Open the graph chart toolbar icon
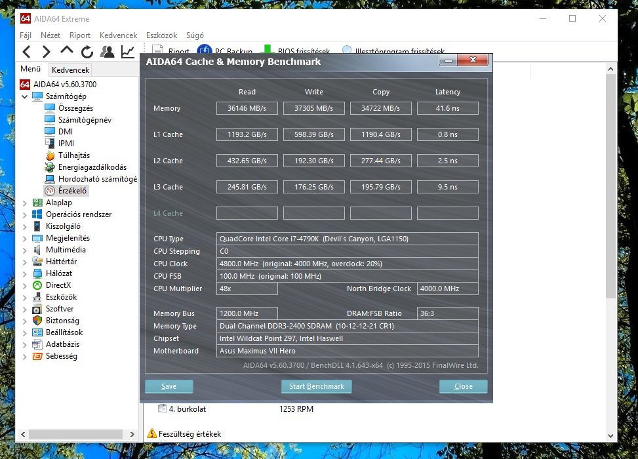Viewport: 638px width, 459px height. pos(128,52)
